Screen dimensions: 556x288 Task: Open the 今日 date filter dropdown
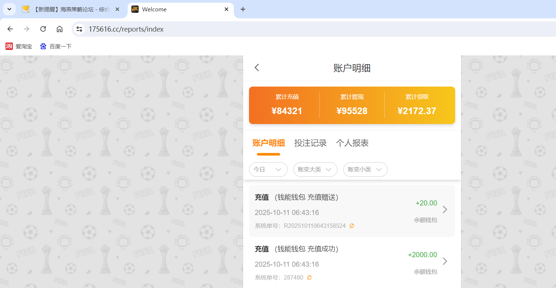tap(268, 169)
